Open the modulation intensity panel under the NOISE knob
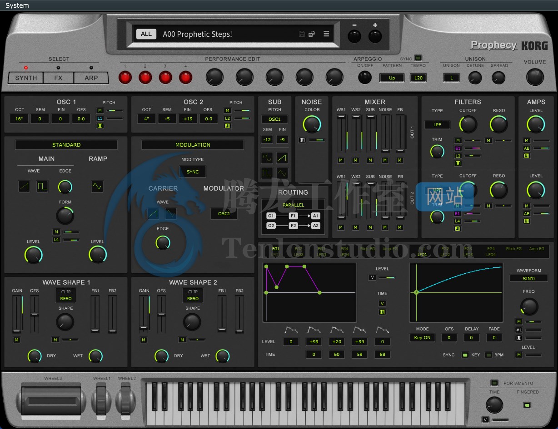This screenshot has height=429, width=558. pyautogui.click(x=302, y=140)
